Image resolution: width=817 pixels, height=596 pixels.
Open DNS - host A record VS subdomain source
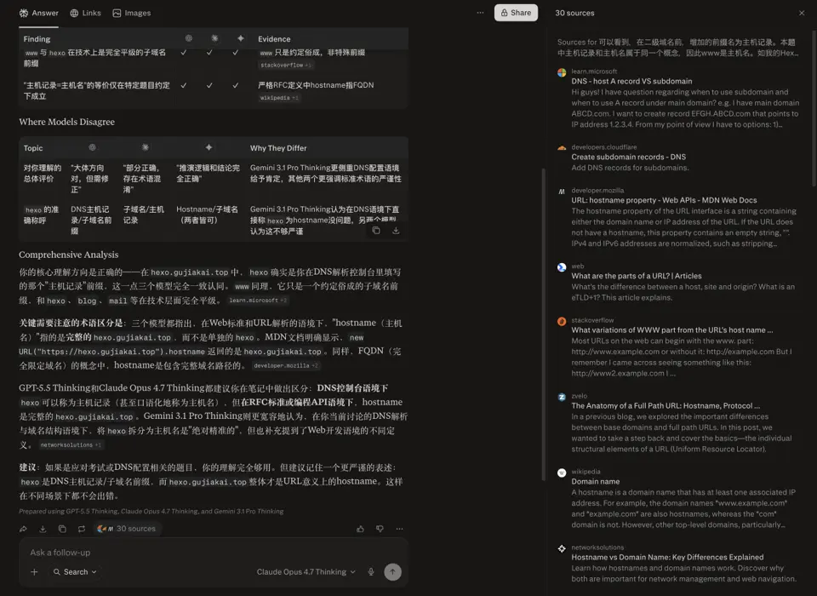click(631, 82)
